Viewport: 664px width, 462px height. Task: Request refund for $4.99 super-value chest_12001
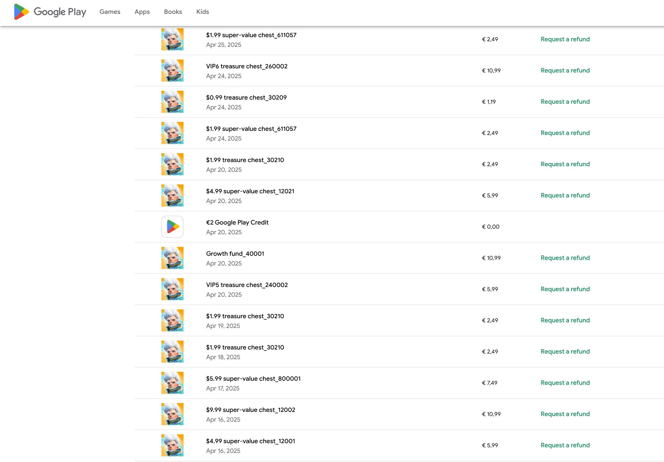tap(565, 445)
